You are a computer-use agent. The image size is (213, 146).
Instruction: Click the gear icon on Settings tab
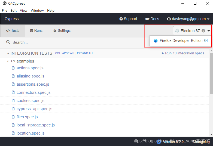(x=55, y=31)
